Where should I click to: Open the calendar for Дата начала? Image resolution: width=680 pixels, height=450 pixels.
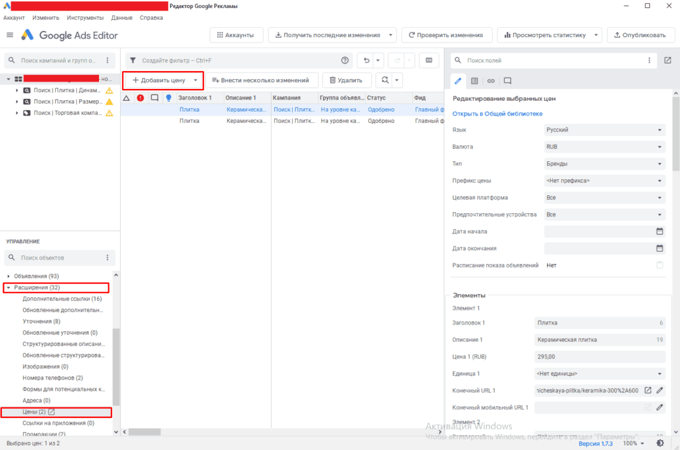tap(659, 232)
